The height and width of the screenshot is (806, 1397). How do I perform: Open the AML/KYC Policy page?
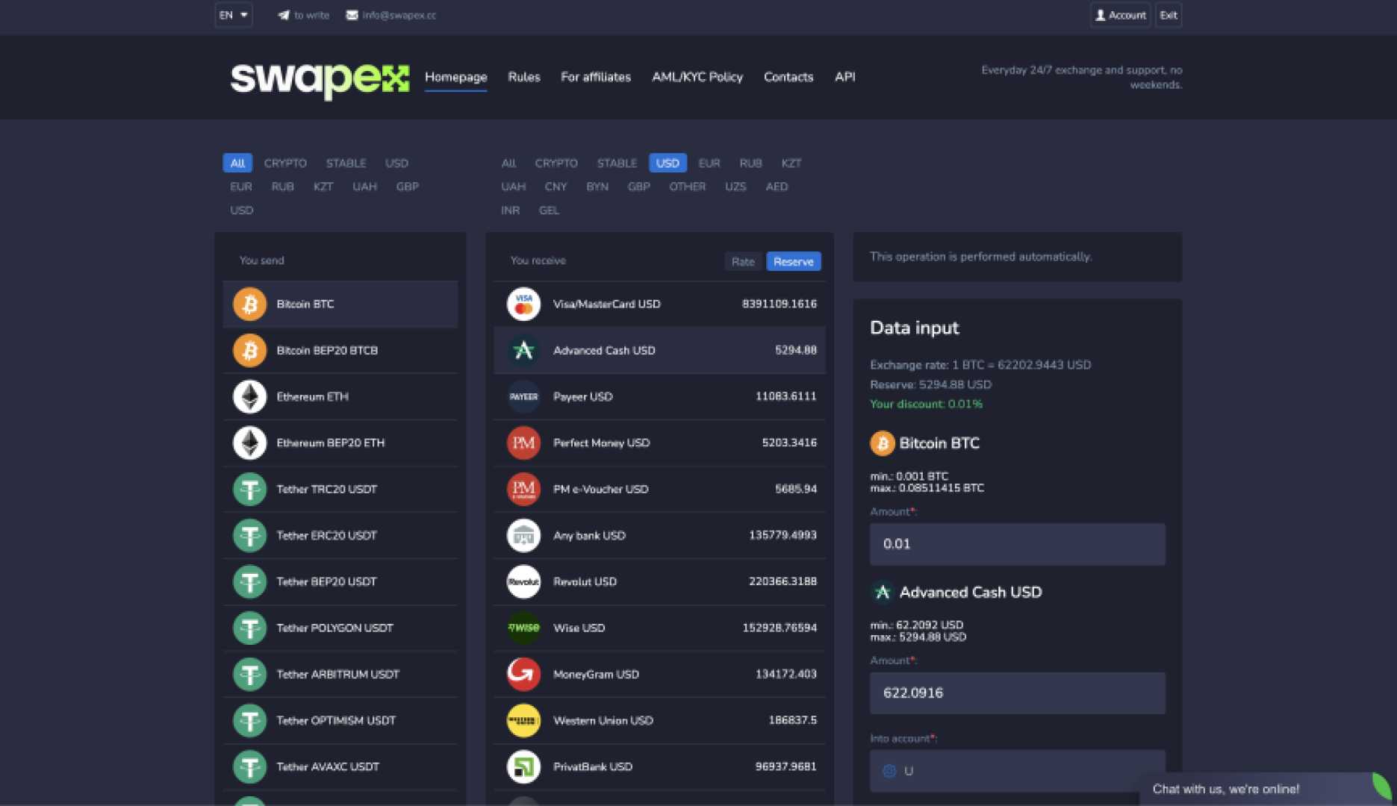tap(697, 77)
